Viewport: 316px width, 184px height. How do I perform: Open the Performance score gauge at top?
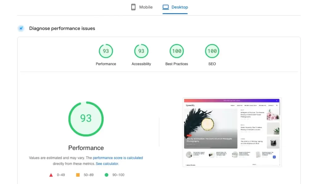click(106, 51)
